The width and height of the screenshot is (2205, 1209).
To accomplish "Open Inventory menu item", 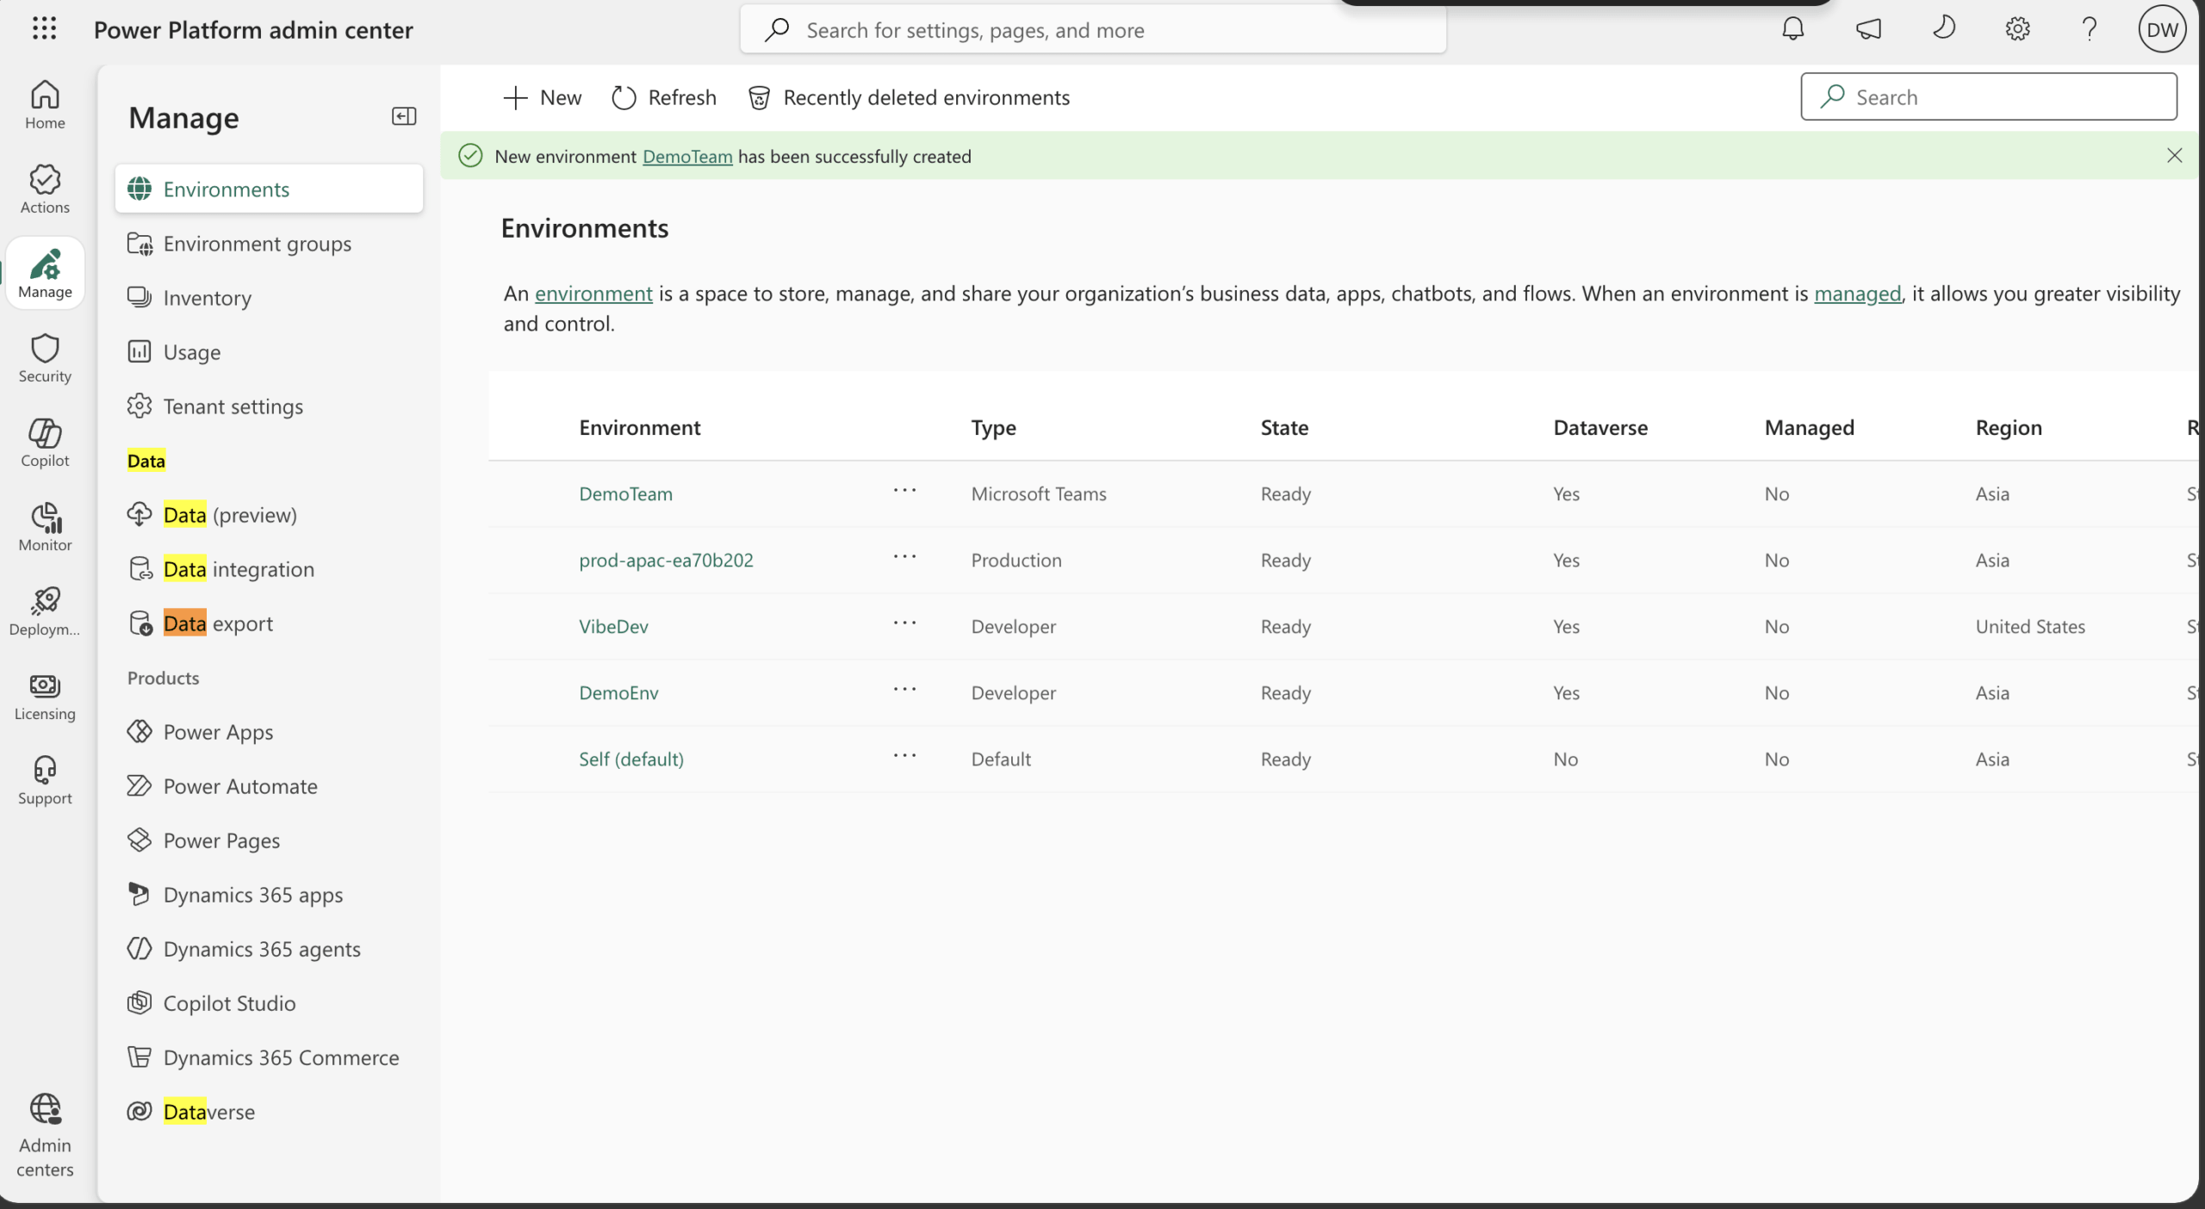I will (269, 298).
